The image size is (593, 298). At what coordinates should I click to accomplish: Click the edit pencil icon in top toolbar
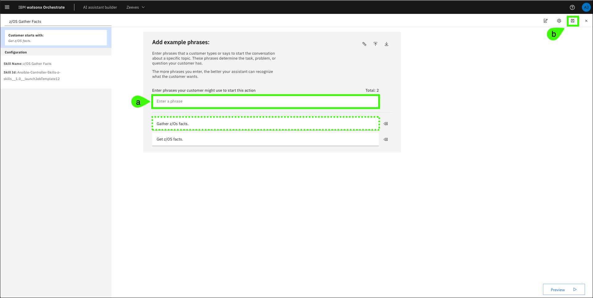pos(545,21)
